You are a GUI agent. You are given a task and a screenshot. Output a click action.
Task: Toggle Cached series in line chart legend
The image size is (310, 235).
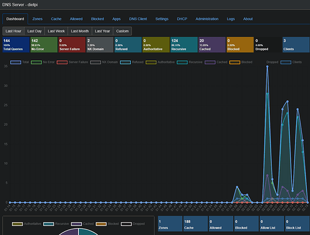(x=216, y=62)
